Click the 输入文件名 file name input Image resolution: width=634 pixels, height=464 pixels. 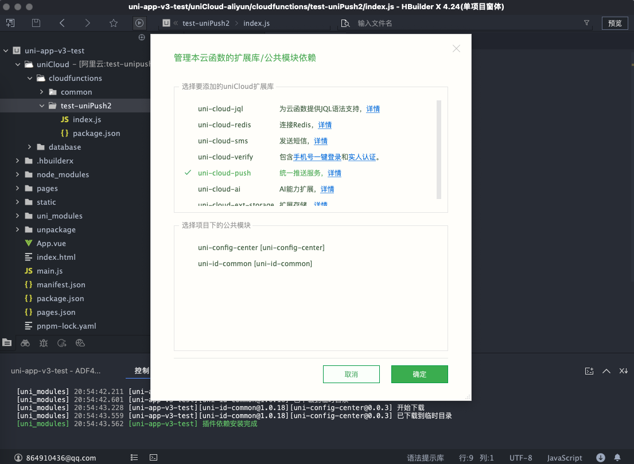click(465, 23)
